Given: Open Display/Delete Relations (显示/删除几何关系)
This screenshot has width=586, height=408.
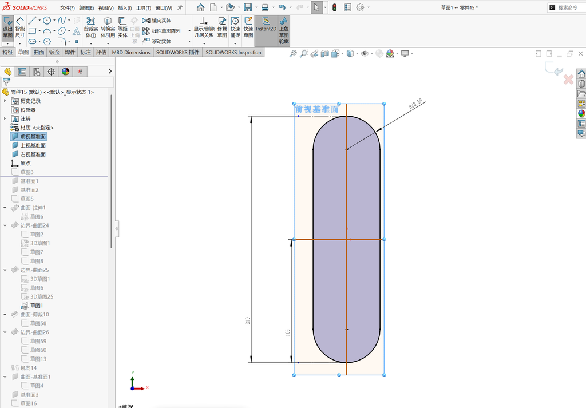Looking at the screenshot, I should coord(204,27).
